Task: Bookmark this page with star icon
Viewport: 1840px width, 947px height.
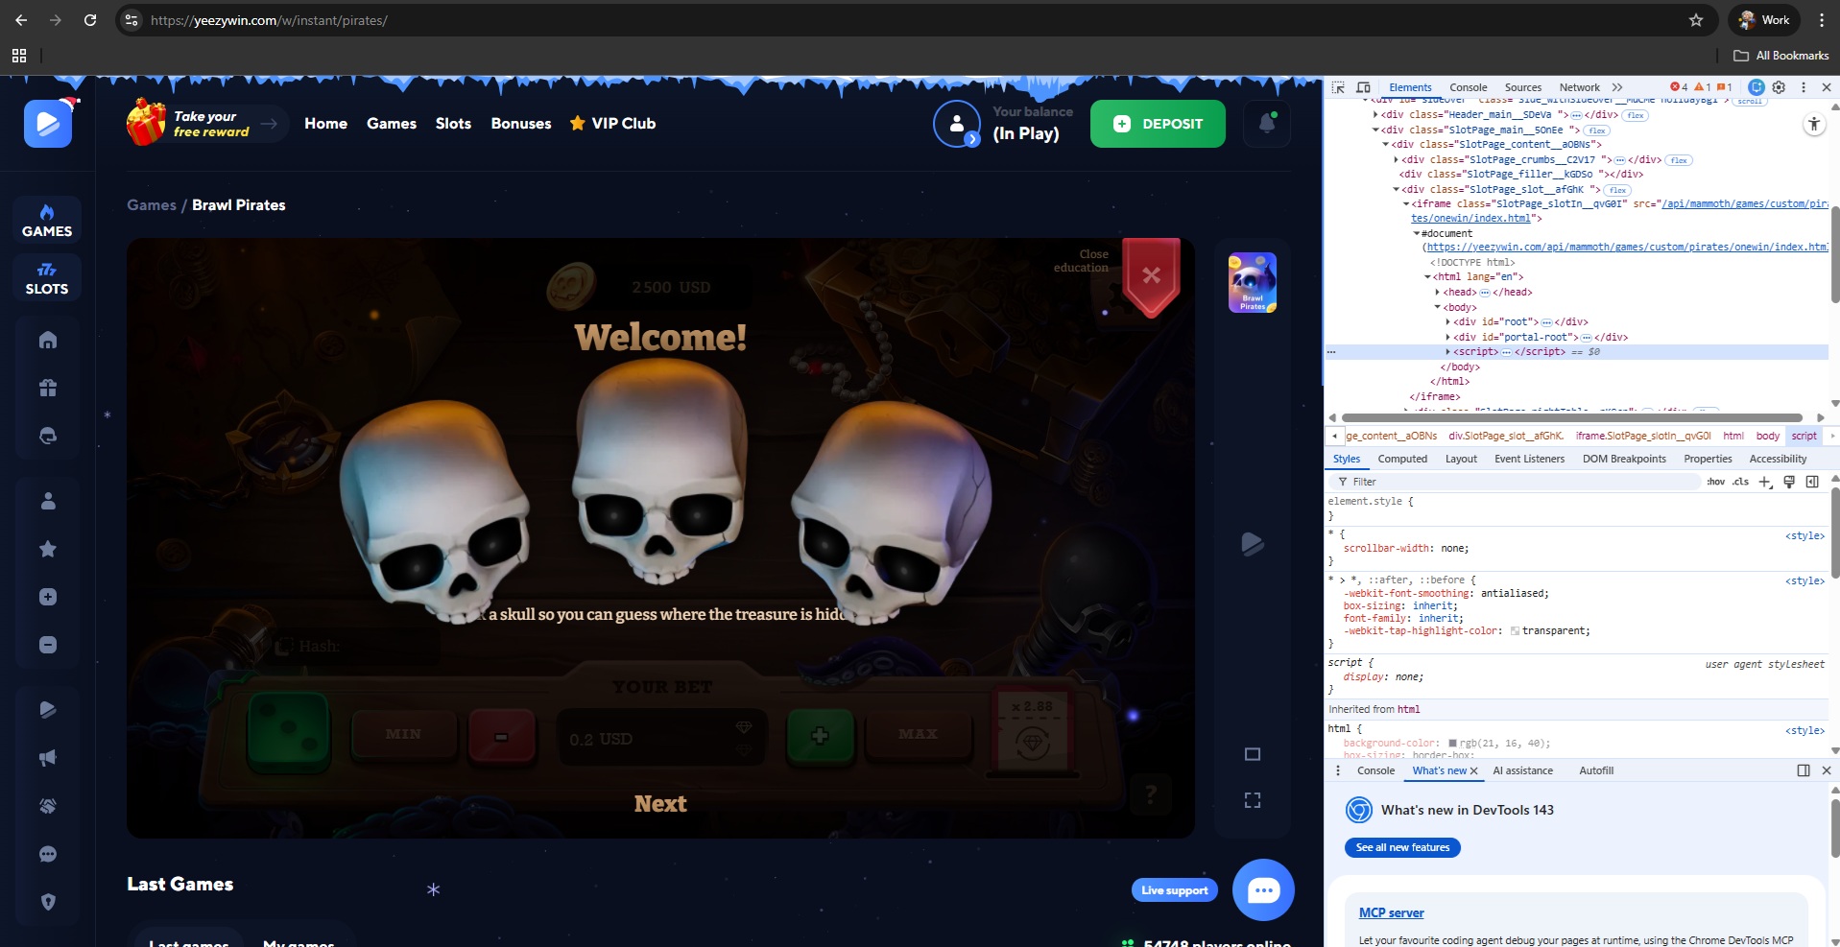Action: (1696, 20)
